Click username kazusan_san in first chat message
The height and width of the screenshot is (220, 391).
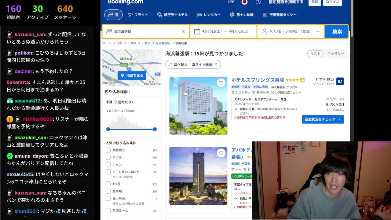click(x=30, y=35)
